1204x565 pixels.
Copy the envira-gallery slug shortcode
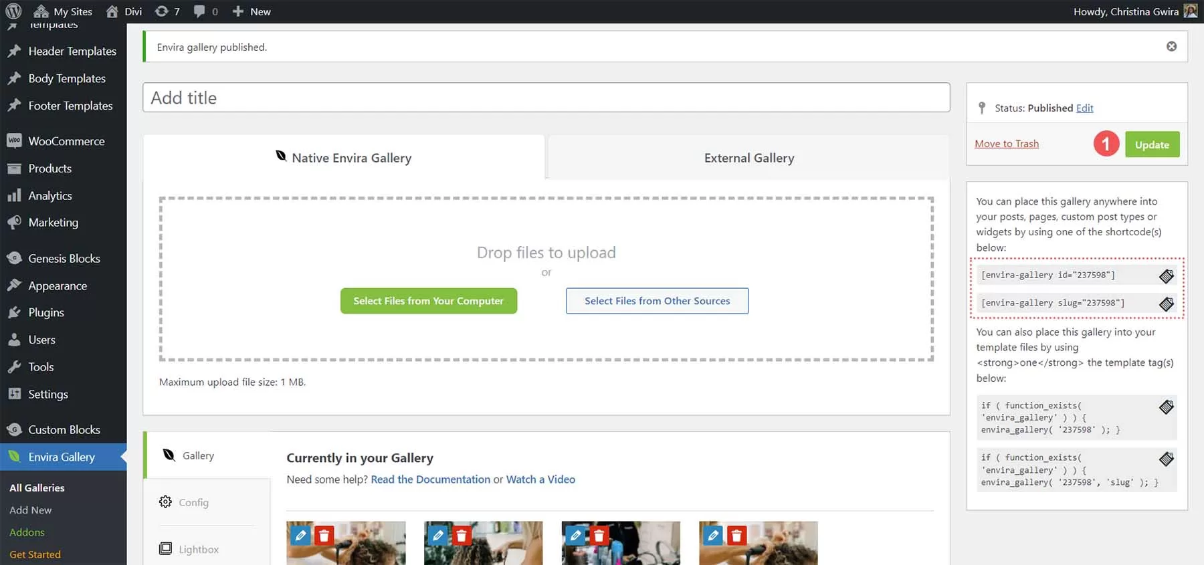pos(1166,304)
